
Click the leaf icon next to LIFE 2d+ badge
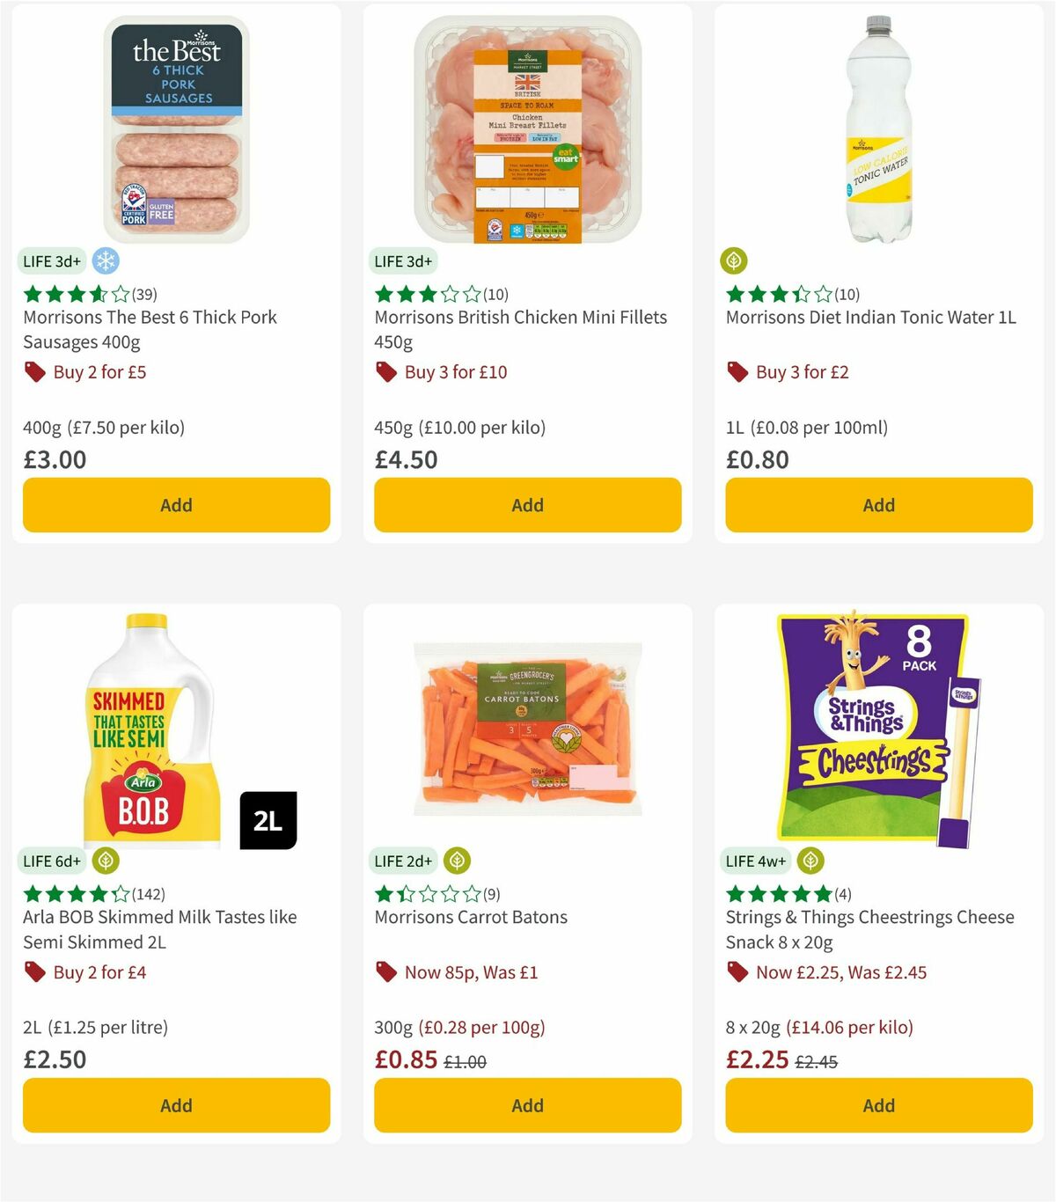(457, 861)
